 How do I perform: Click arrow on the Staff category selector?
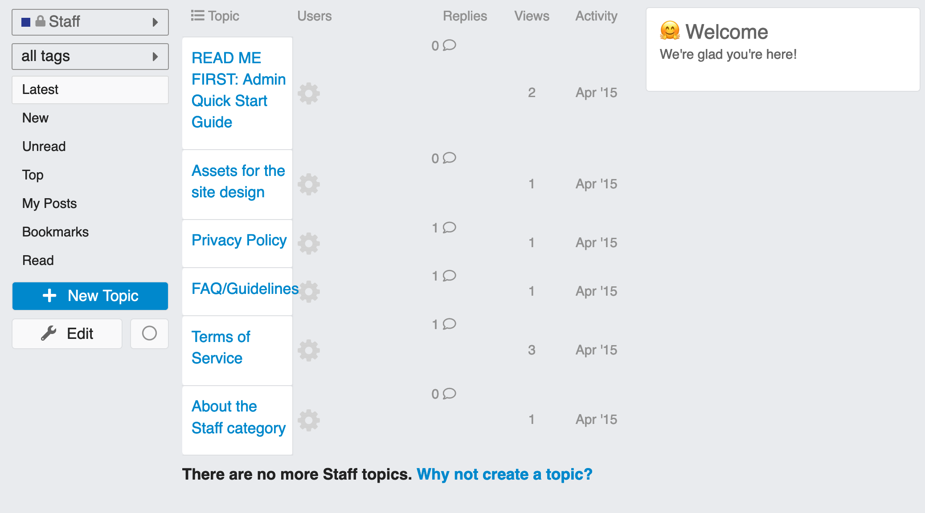point(155,22)
